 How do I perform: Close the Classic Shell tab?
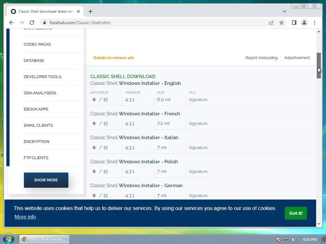pyautogui.click(x=78, y=11)
